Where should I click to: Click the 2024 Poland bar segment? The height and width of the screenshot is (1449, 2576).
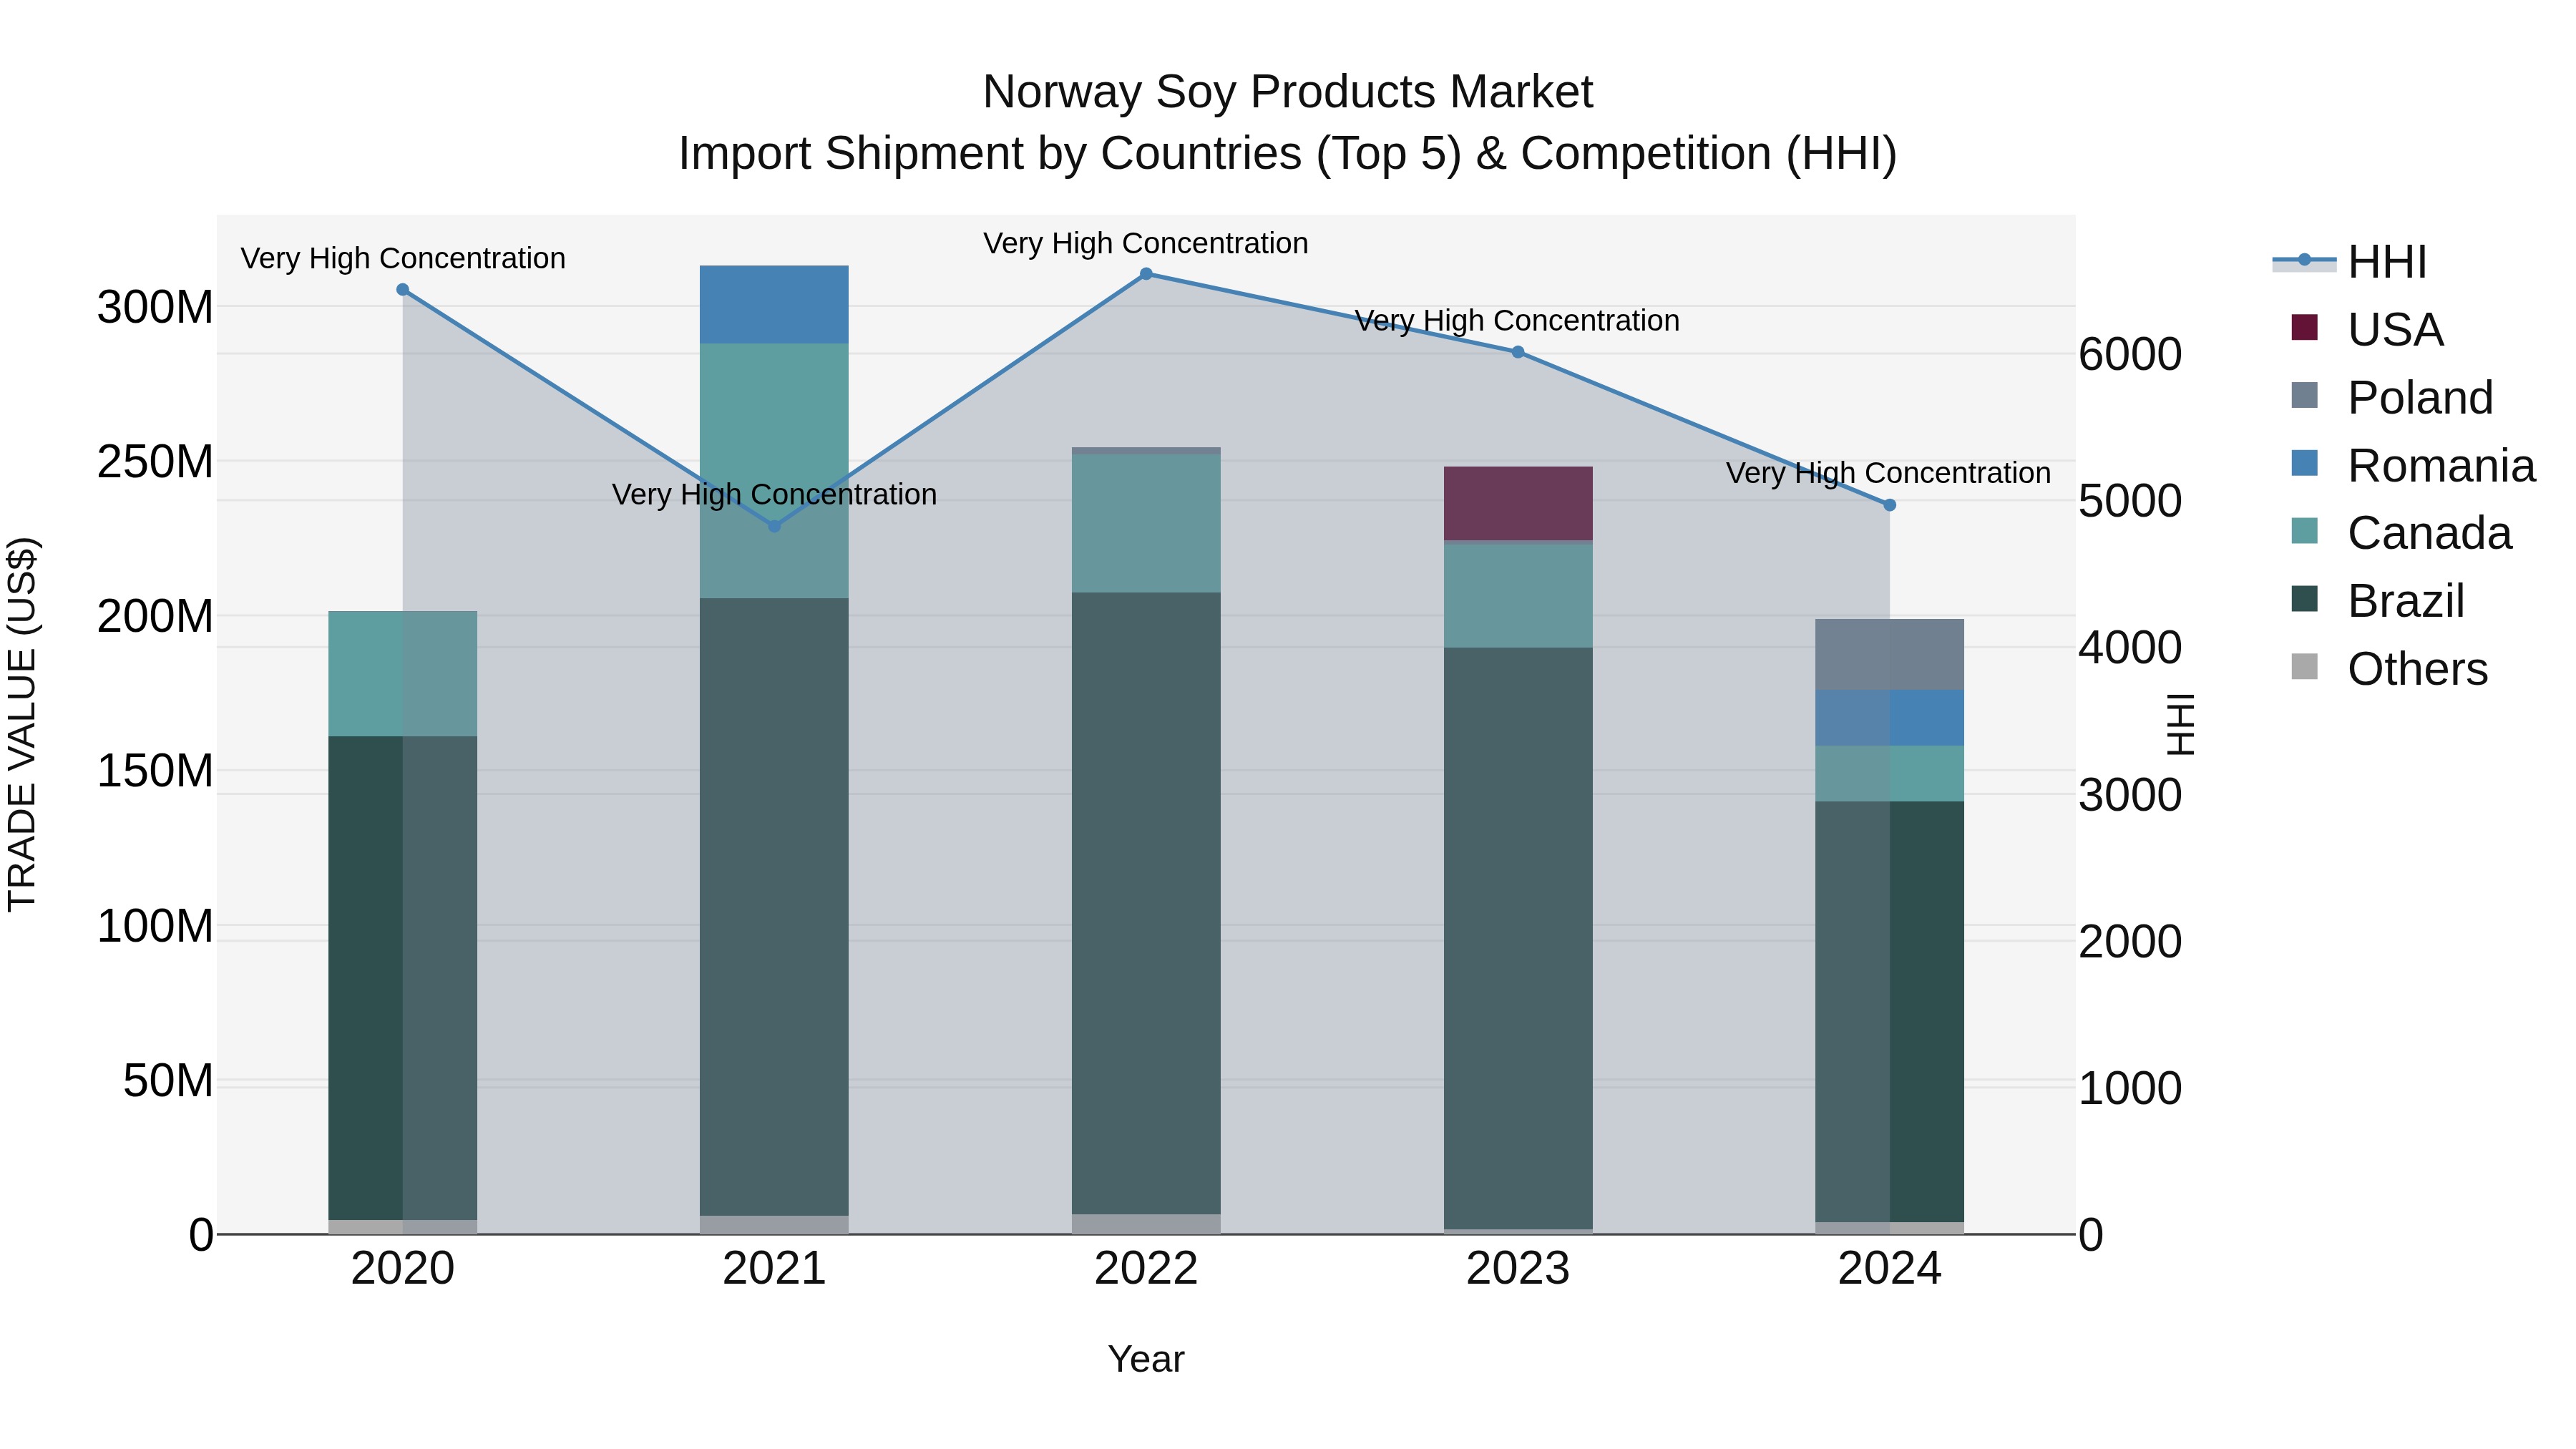(1890, 655)
